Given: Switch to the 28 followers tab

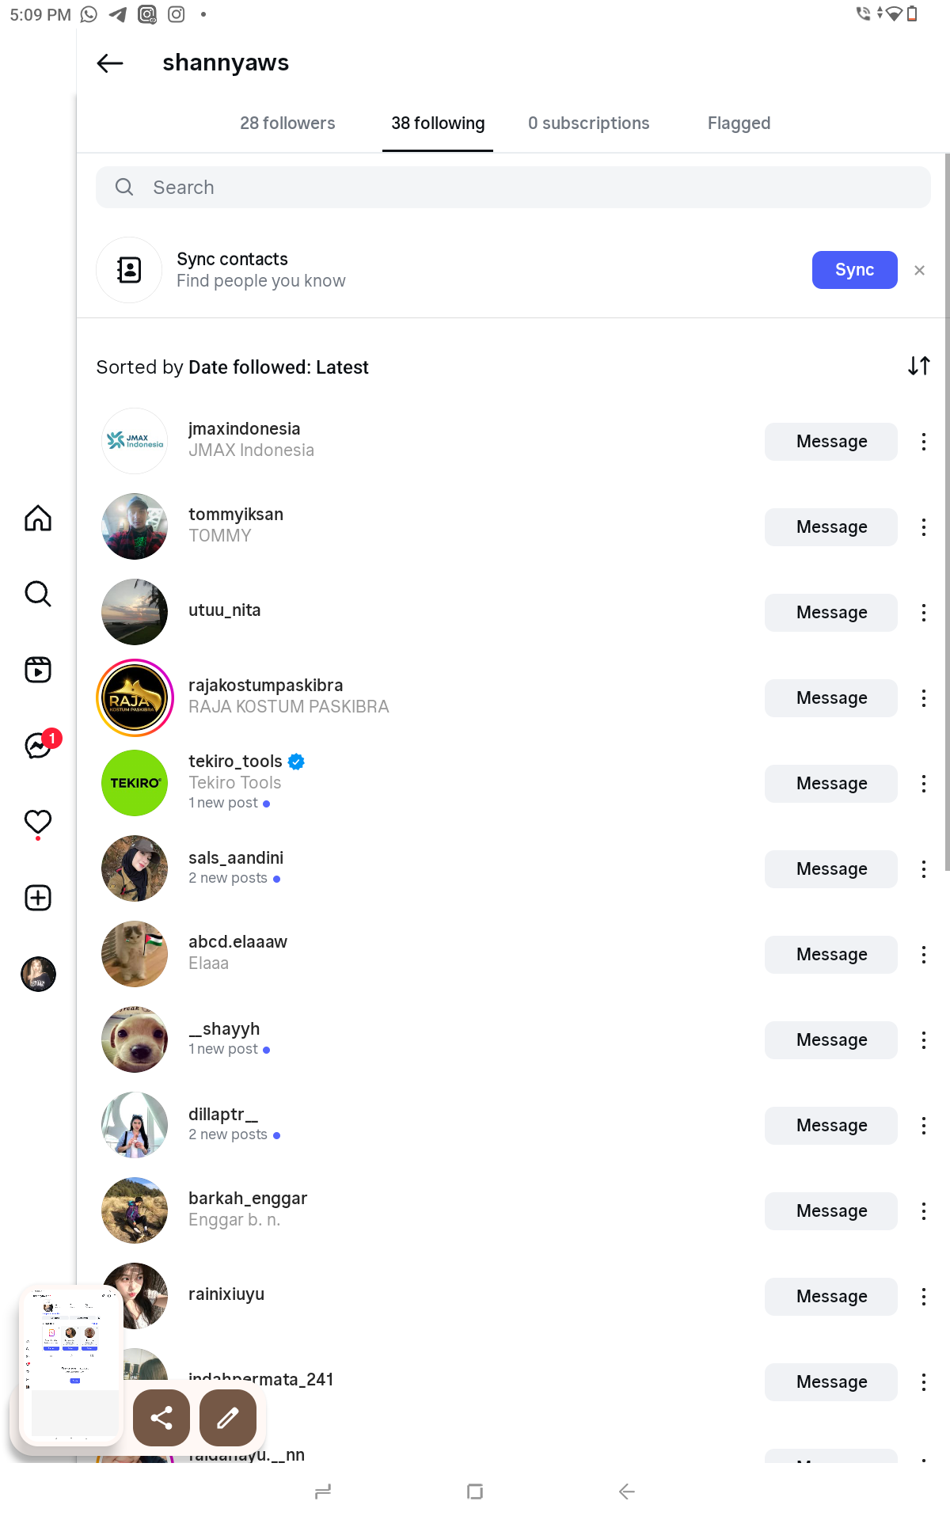Looking at the screenshot, I should [x=287, y=123].
